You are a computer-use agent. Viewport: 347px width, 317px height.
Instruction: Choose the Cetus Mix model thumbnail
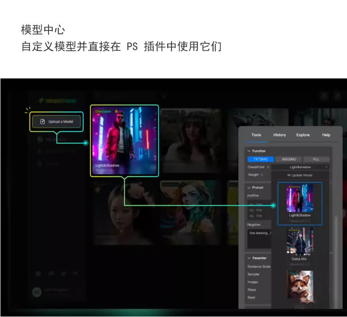[x=300, y=242]
